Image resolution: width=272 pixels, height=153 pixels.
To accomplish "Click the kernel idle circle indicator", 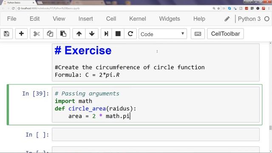I will tap(267, 19).
